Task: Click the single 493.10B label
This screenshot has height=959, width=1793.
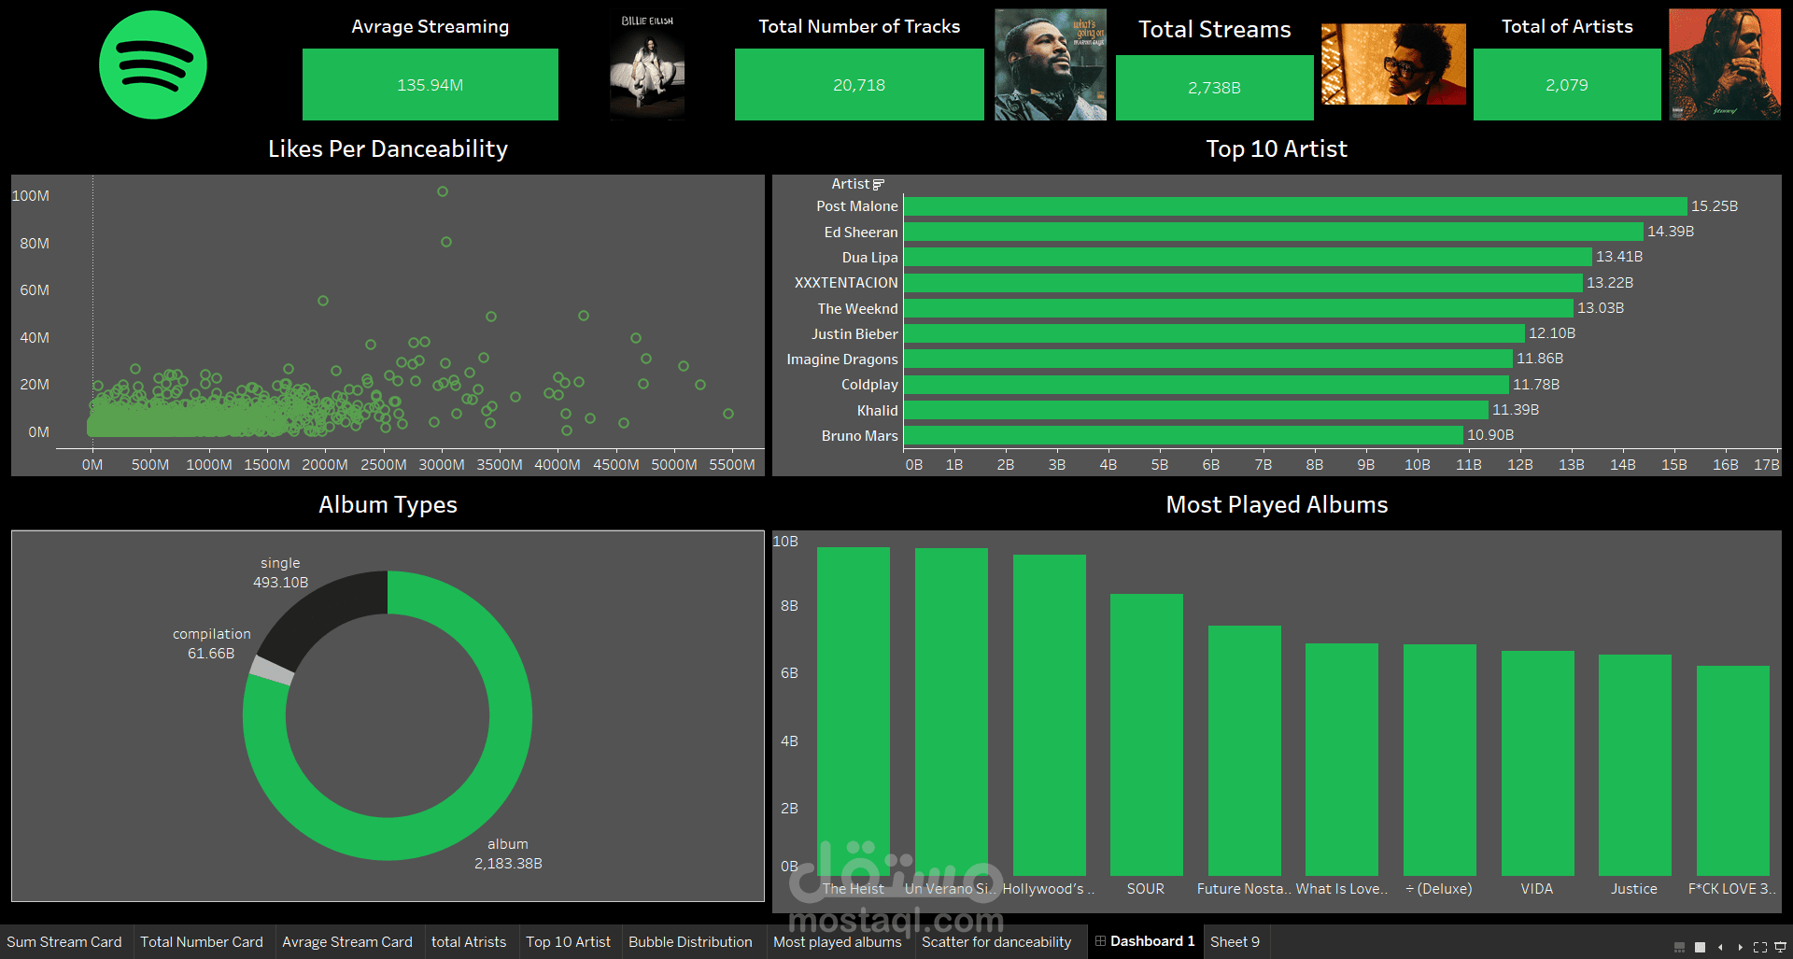Action: click(280, 572)
